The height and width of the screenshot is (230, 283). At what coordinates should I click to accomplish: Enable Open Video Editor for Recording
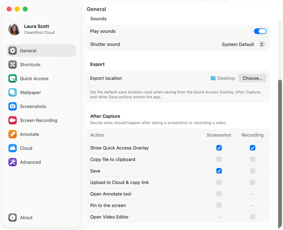tap(252, 217)
